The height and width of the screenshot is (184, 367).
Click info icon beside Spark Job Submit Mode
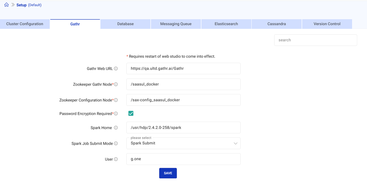116,143
